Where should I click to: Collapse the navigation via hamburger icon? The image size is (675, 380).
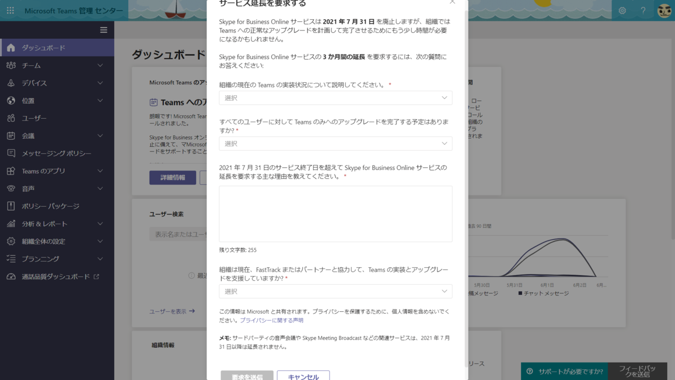(103, 30)
